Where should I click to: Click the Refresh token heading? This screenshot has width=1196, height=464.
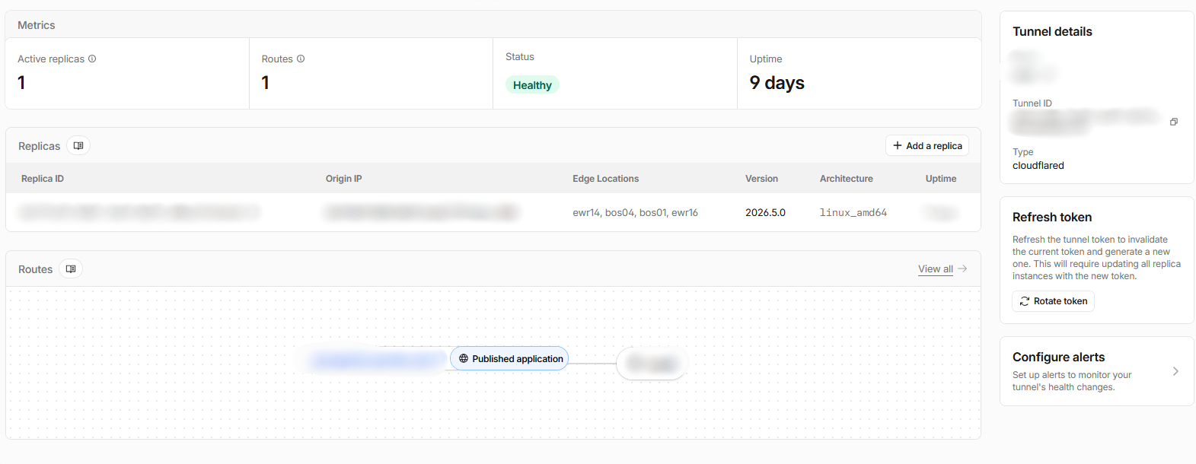point(1052,217)
